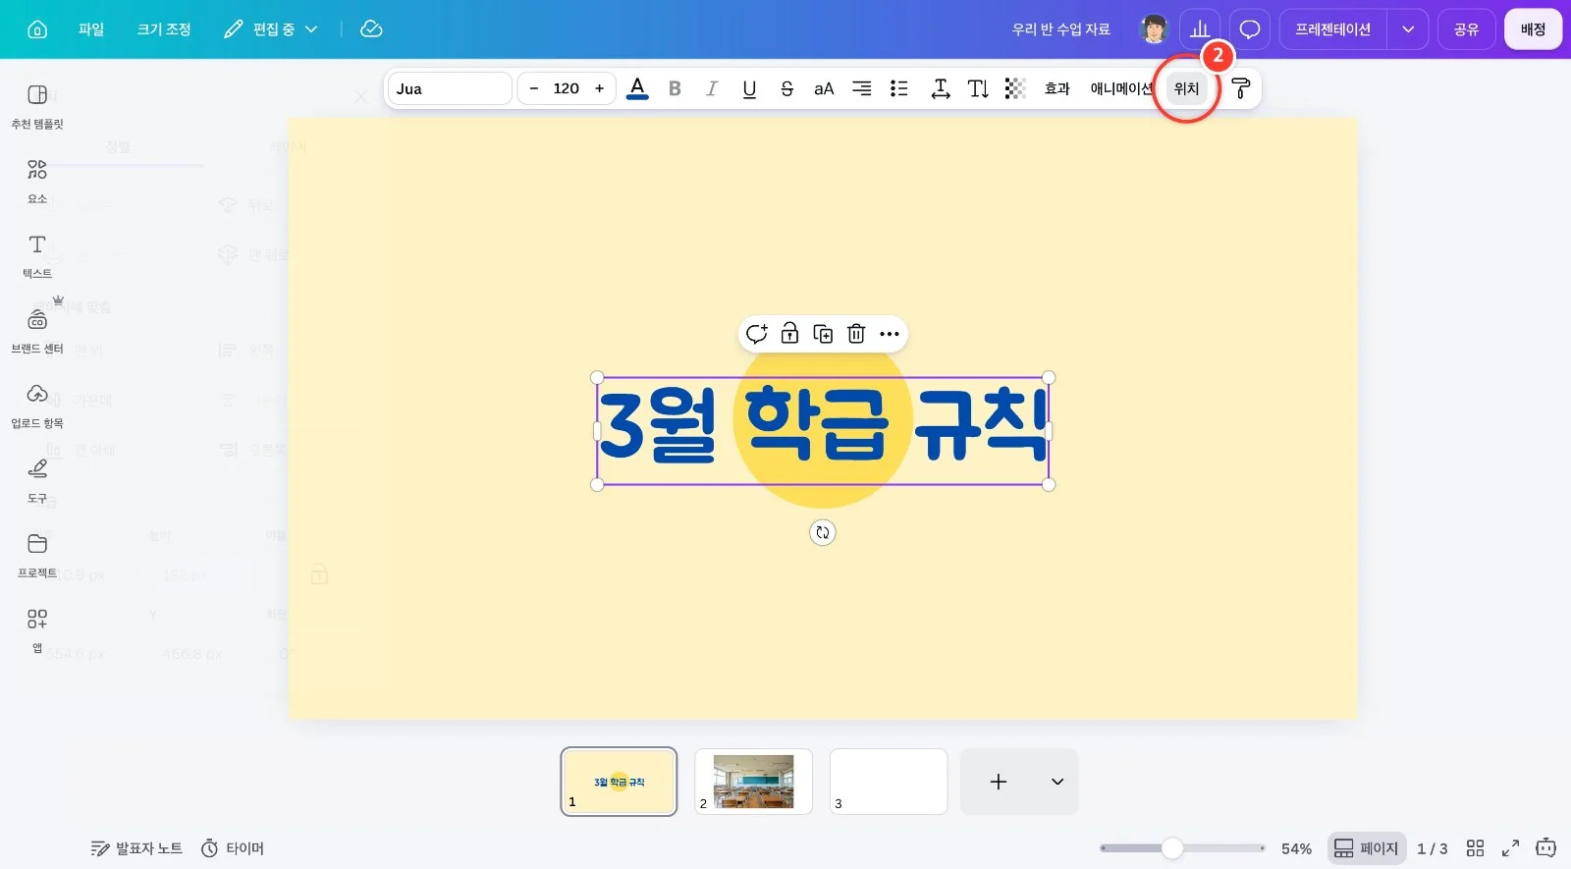The height and width of the screenshot is (869, 1571).
Task: Decrease font size with minus button
Action: click(x=534, y=88)
